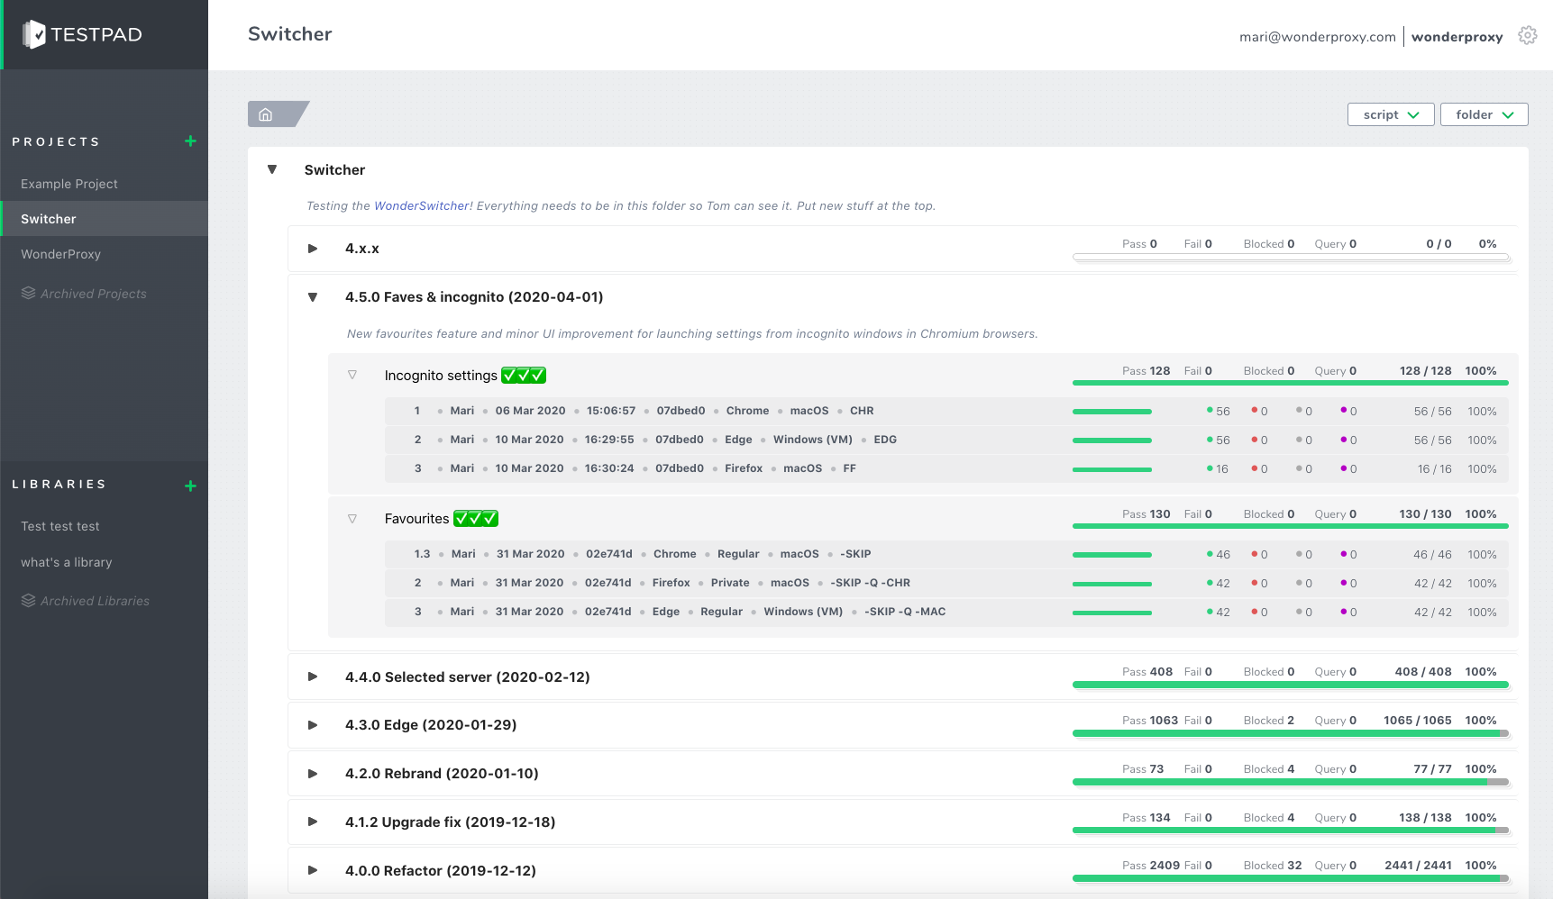Click the Testpad logo icon
The height and width of the screenshot is (899, 1553).
tap(34, 34)
